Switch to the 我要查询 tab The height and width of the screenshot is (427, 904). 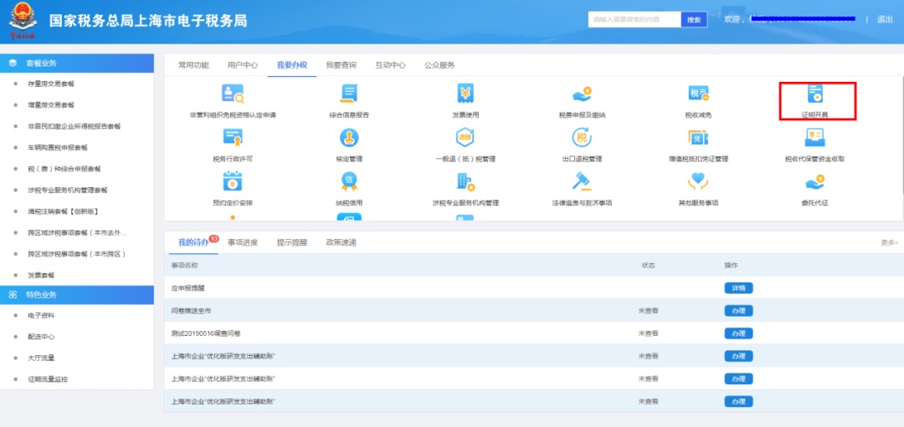coord(341,65)
